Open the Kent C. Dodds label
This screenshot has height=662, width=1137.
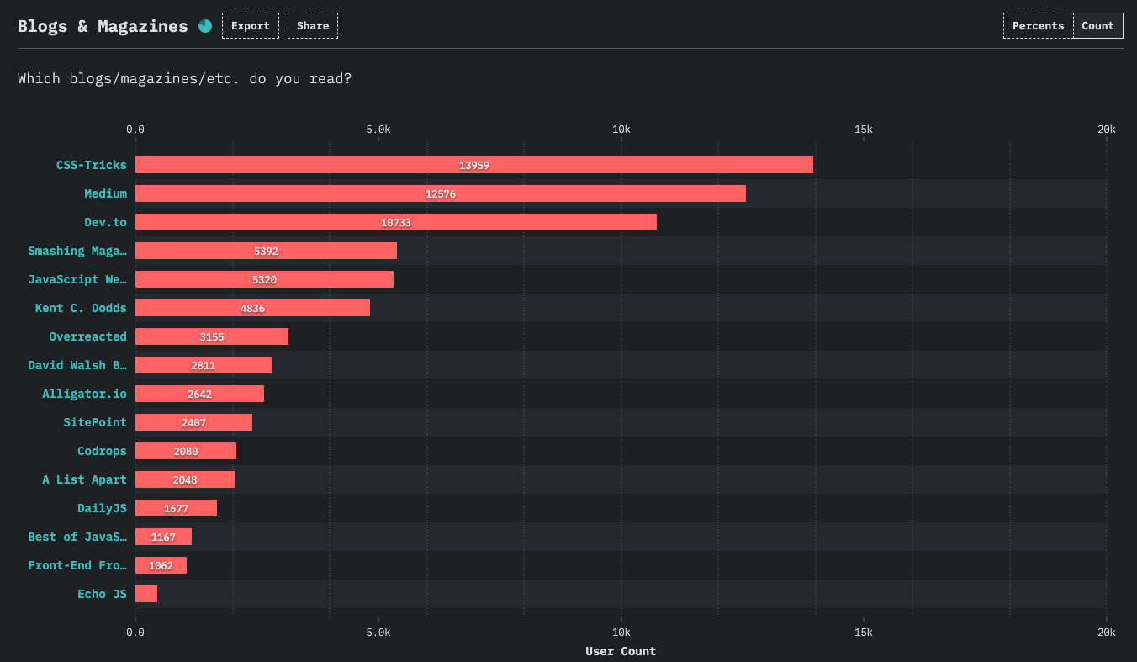[81, 308]
